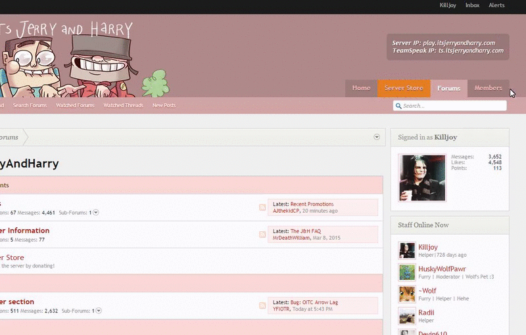Open the Home tab
Viewport: 526px width, 335px height.
pyautogui.click(x=361, y=89)
